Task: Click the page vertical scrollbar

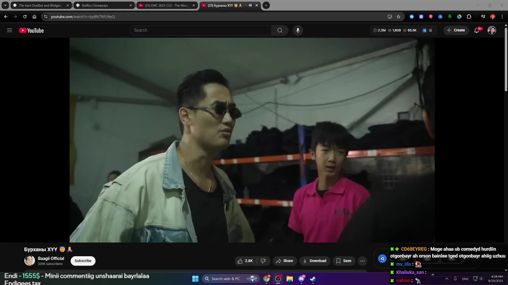Action: pos(506,59)
